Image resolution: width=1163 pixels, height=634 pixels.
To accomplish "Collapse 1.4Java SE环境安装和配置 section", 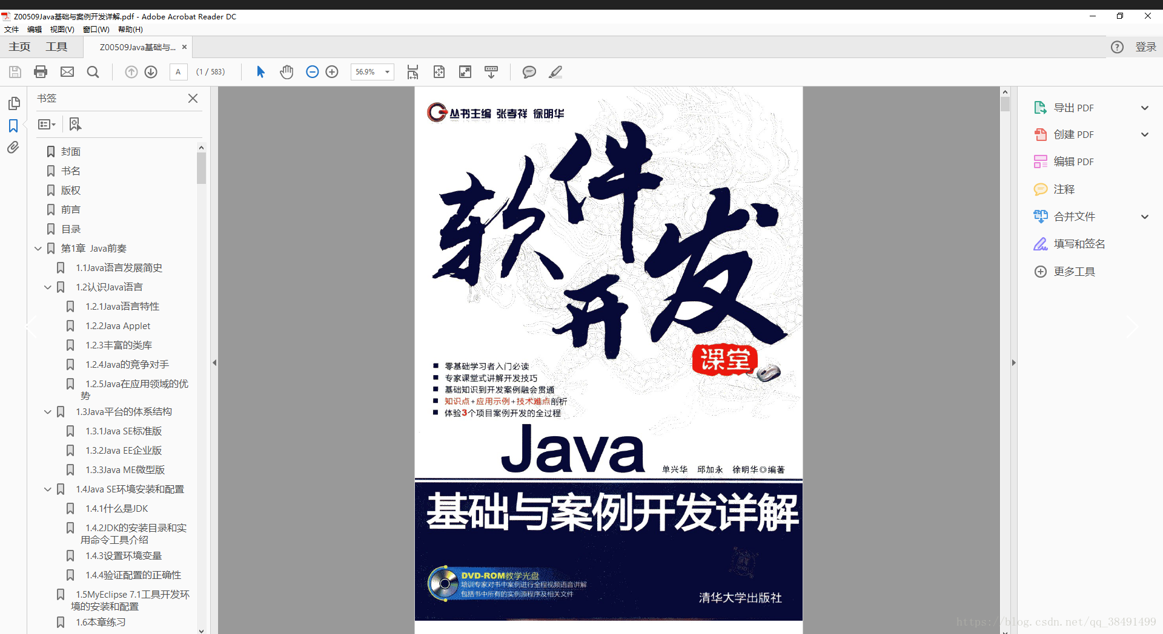I will pos(48,489).
